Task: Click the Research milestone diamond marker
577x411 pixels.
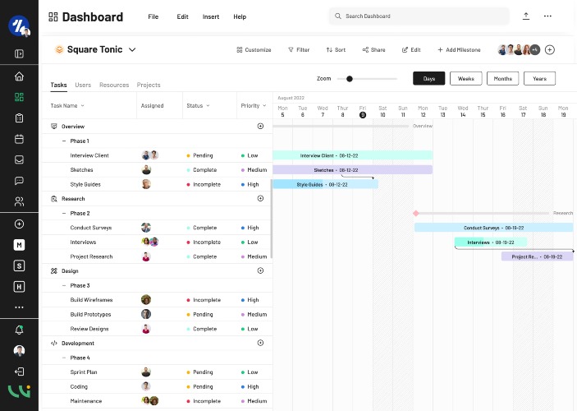Action: (x=416, y=213)
